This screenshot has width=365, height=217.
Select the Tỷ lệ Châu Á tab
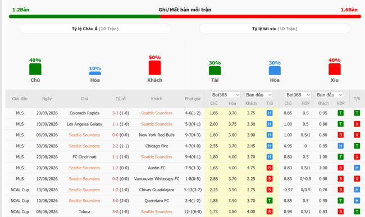tap(95, 29)
